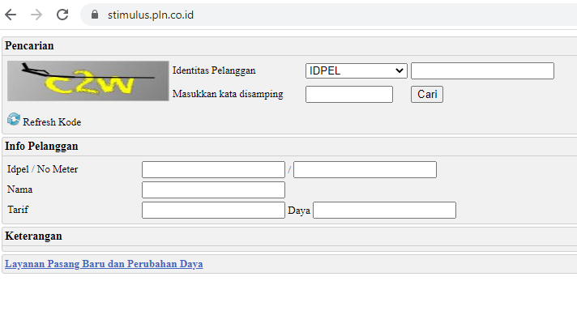This screenshot has height=332, width=577.
Task: Open the IDPEL identity type dropdown
Action: pos(357,70)
